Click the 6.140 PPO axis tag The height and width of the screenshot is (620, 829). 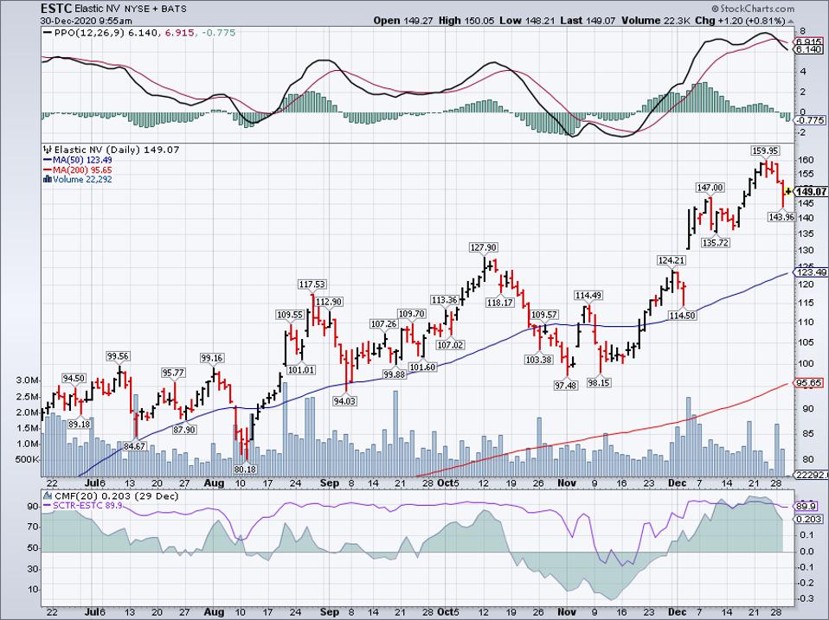(809, 49)
